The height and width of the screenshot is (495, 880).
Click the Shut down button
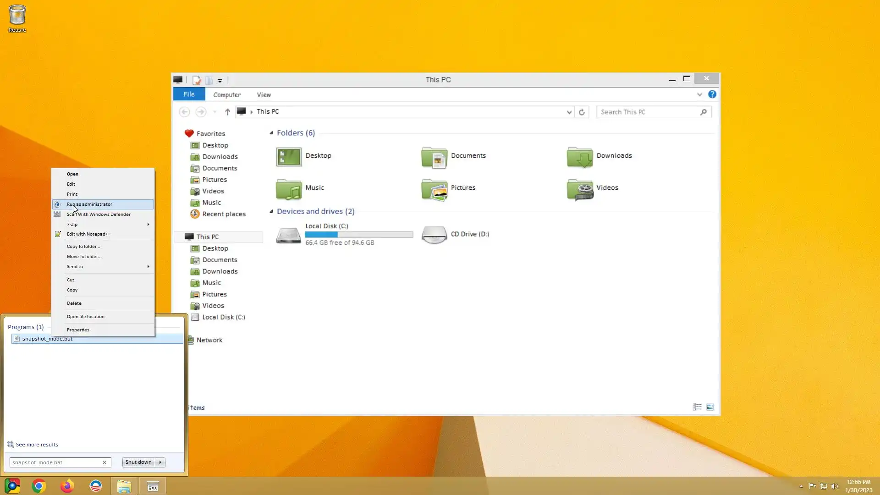(x=138, y=462)
